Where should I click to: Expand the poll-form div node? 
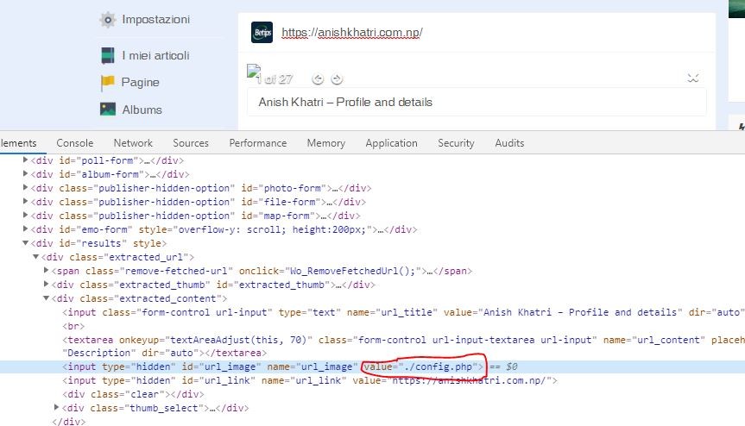[x=25, y=160]
